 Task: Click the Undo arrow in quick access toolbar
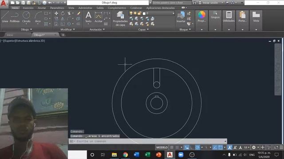click(x=50, y=3)
